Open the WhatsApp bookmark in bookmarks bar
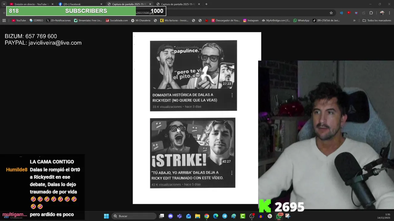The width and height of the screenshot is (394, 221). 301,21
